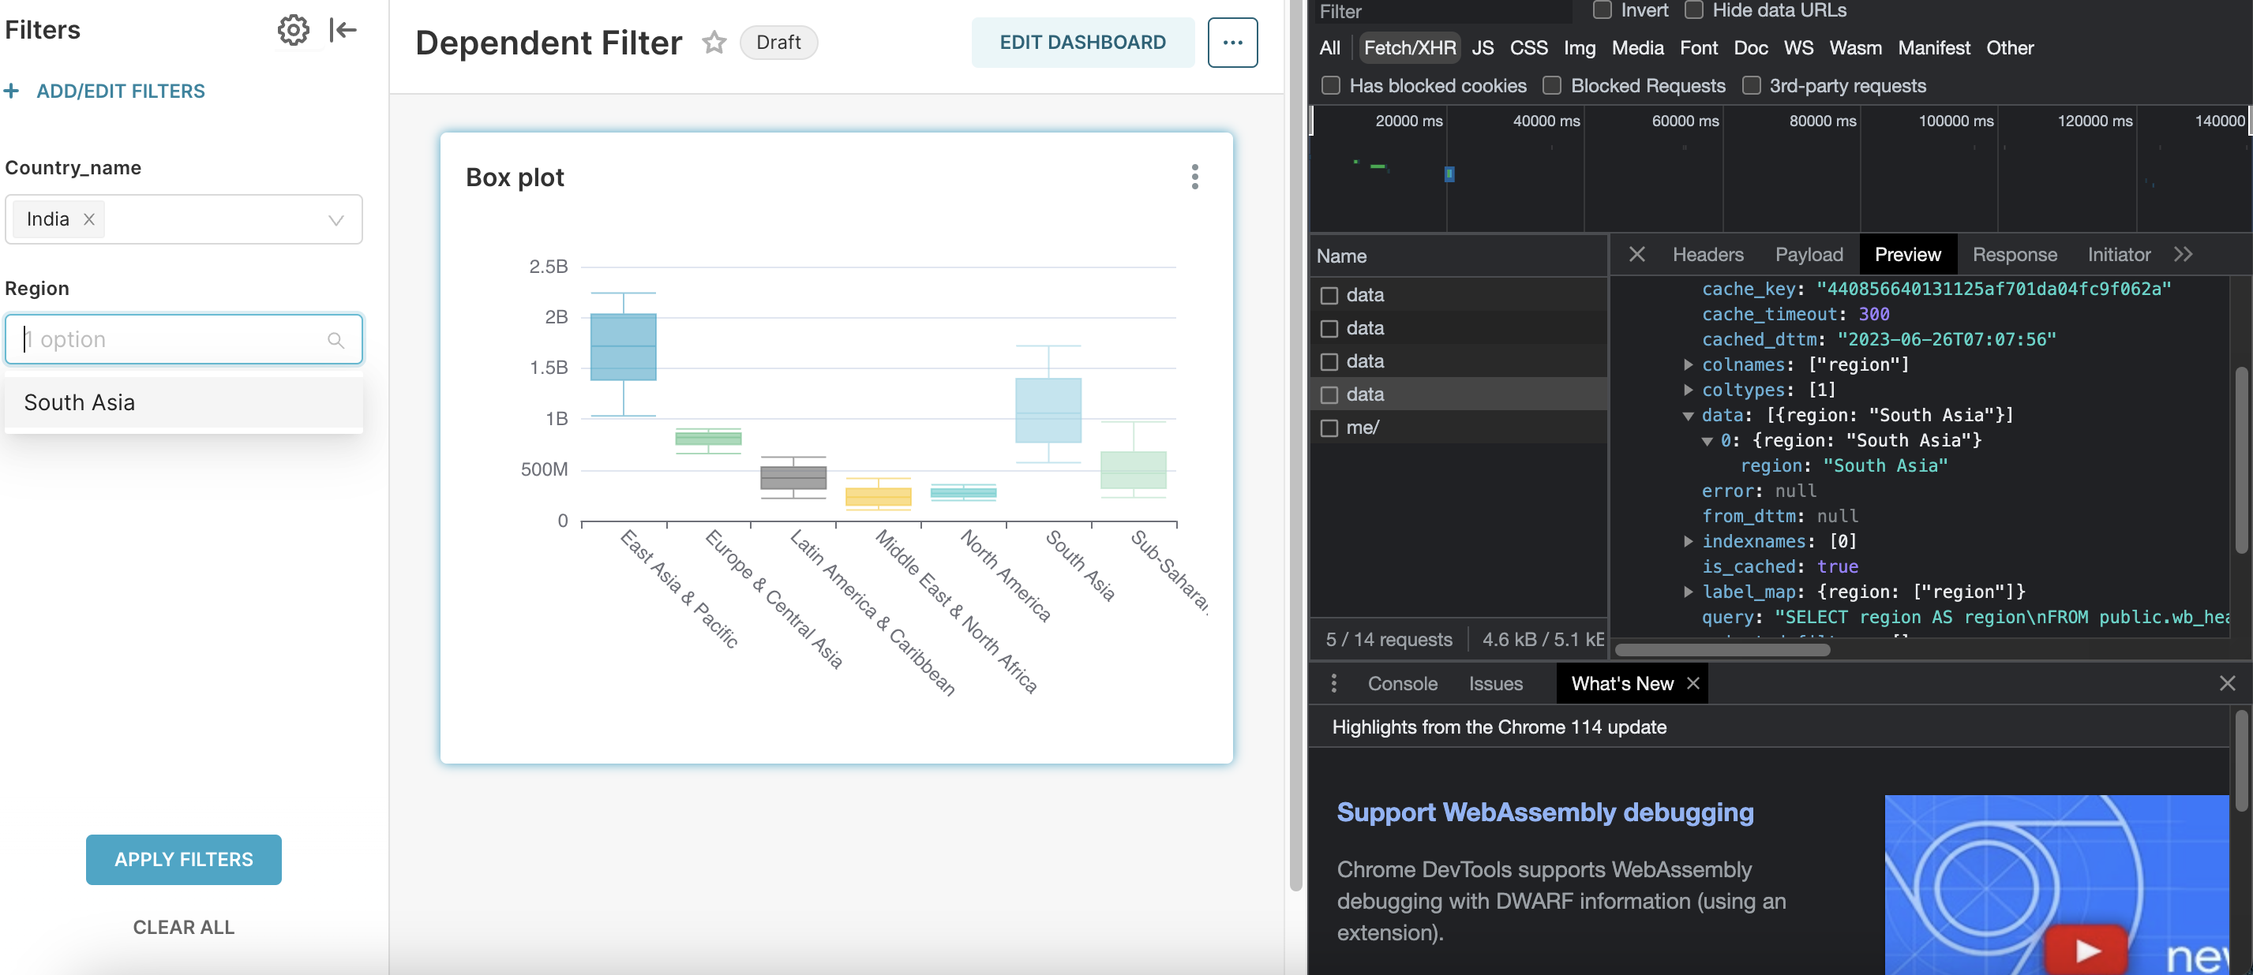Select the Console drawer tab
Viewport: 2253px width, 975px height.
pyautogui.click(x=1402, y=683)
